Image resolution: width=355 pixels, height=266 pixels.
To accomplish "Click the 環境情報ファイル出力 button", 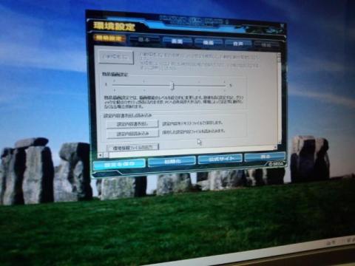I will [x=133, y=148].
